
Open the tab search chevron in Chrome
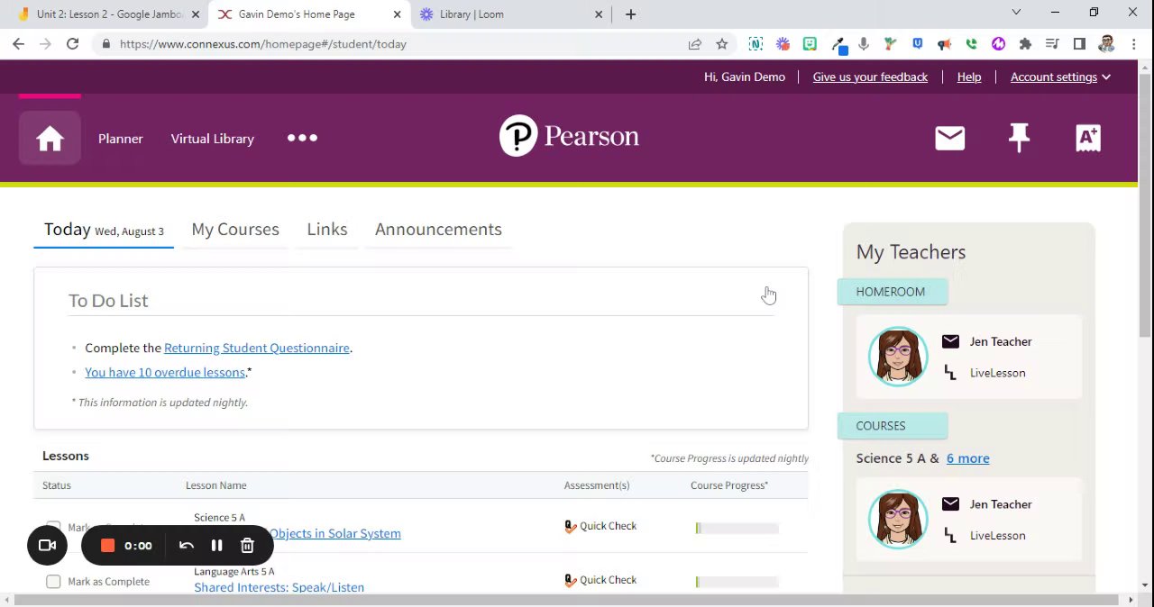tap(1016, 13)
